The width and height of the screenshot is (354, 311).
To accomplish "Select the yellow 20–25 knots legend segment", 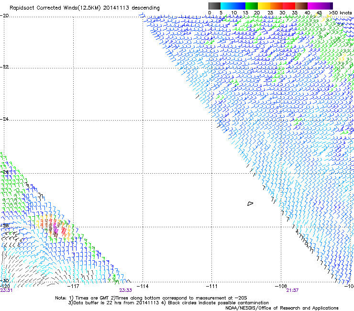I will coord(264,6).
